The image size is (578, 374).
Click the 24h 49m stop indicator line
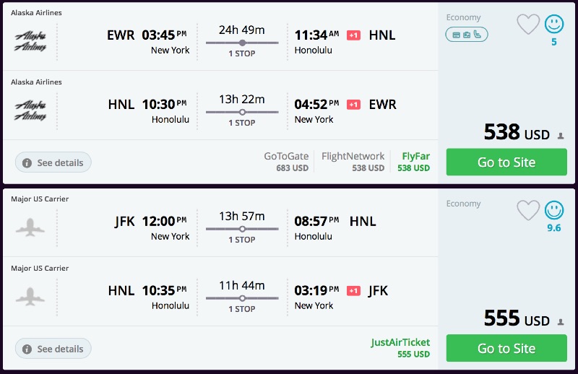tap(242, 43)
